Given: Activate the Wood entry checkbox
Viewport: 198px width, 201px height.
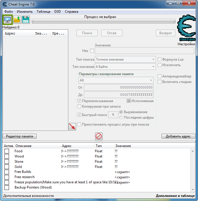Looking at the screenshot, I should tap(7, 156).
